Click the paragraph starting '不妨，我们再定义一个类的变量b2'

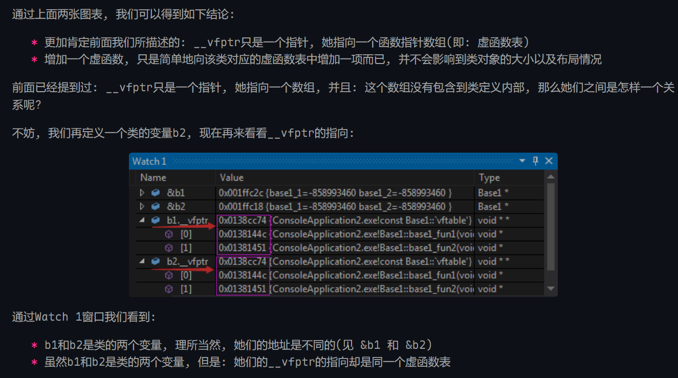point(184,133)
